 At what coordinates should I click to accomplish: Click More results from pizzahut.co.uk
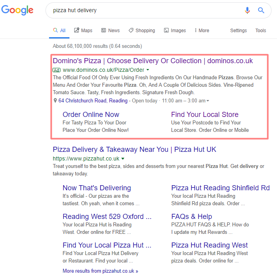click(x=100, y=271)
